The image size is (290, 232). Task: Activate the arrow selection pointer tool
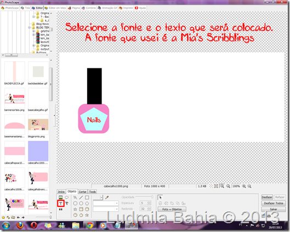(x=160, y=198)
